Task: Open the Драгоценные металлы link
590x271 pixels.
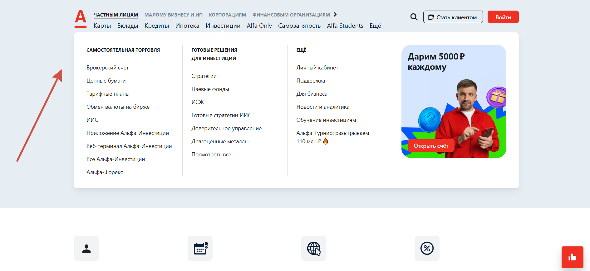Action: (220, 141)
